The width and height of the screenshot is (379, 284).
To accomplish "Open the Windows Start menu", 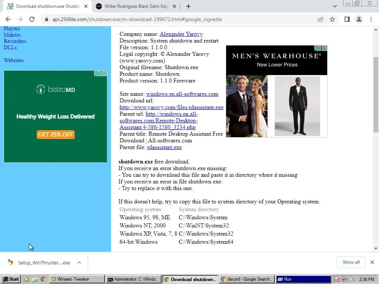I will point(10,279).
